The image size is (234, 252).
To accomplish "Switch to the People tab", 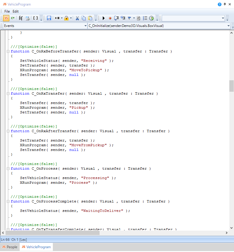I will click(10, 247).
